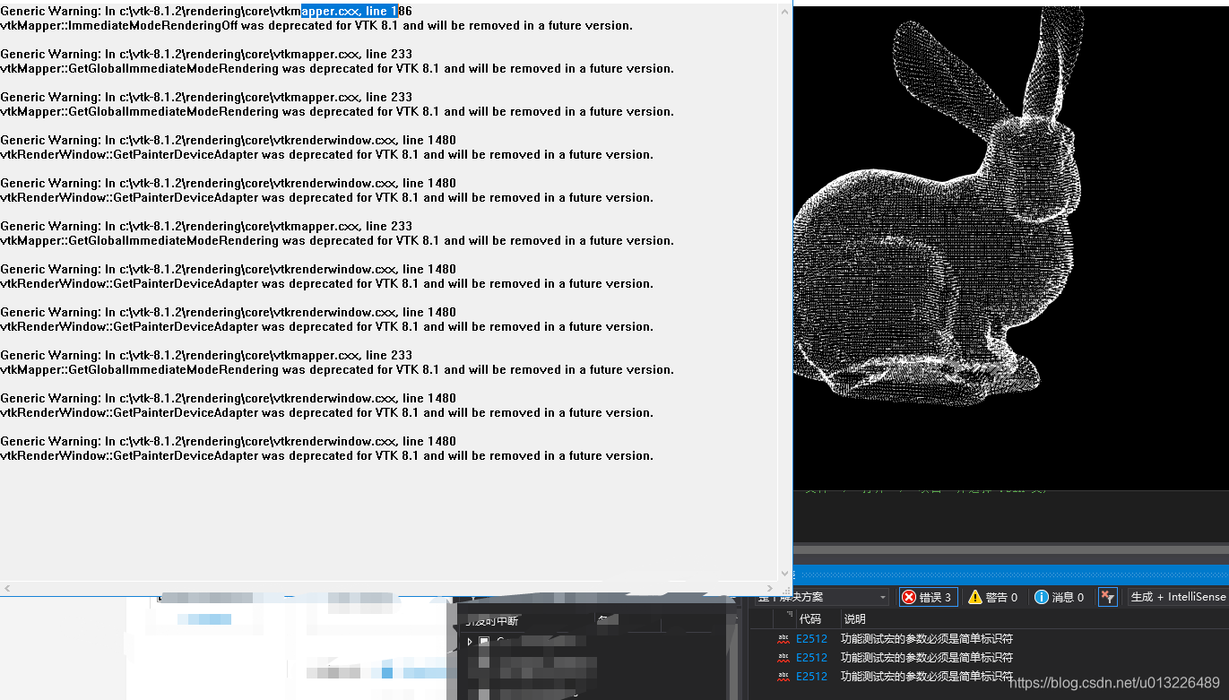Screen dimensions: 1229x700
Task: Expand the tree node under 开发时中断
Action: point(470,642)
